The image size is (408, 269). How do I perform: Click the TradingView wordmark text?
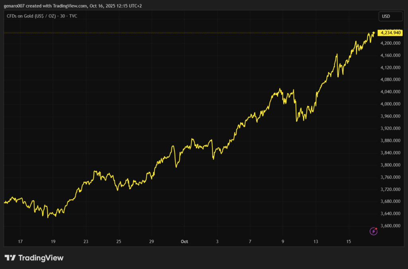(41, 258)
